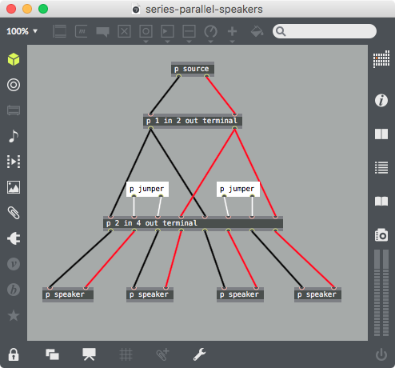Open the Audio note icon in sidebar
Image resolution: width=395 pixels, height=368 pixels.
click(14, 136)
